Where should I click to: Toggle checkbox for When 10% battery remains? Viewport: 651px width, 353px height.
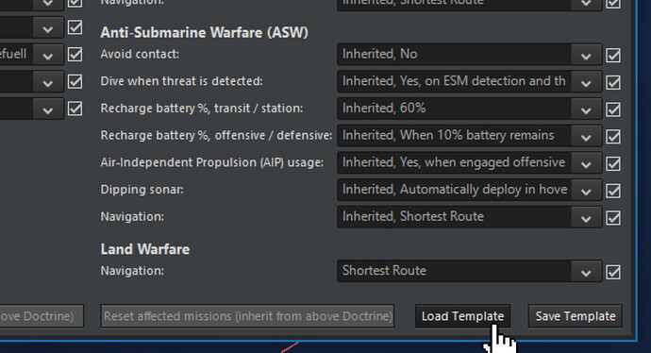[x=613, y=136]
